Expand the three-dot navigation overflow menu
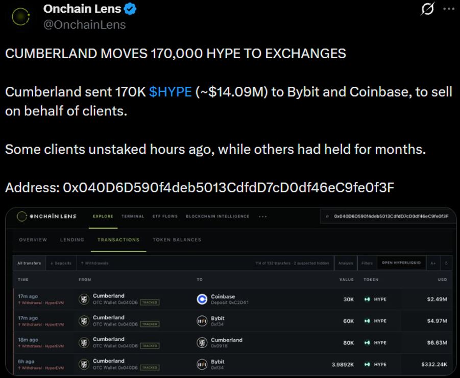The width and height of the screenshot is (460, 378). tap(263, 217)
